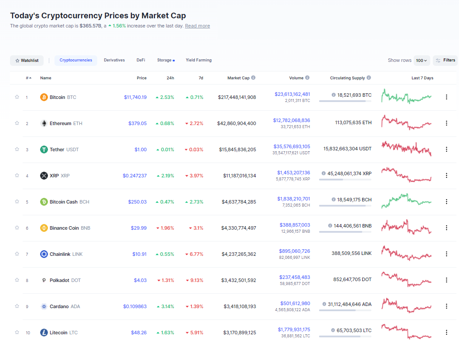Open the DeFi tab

[141, 60]
